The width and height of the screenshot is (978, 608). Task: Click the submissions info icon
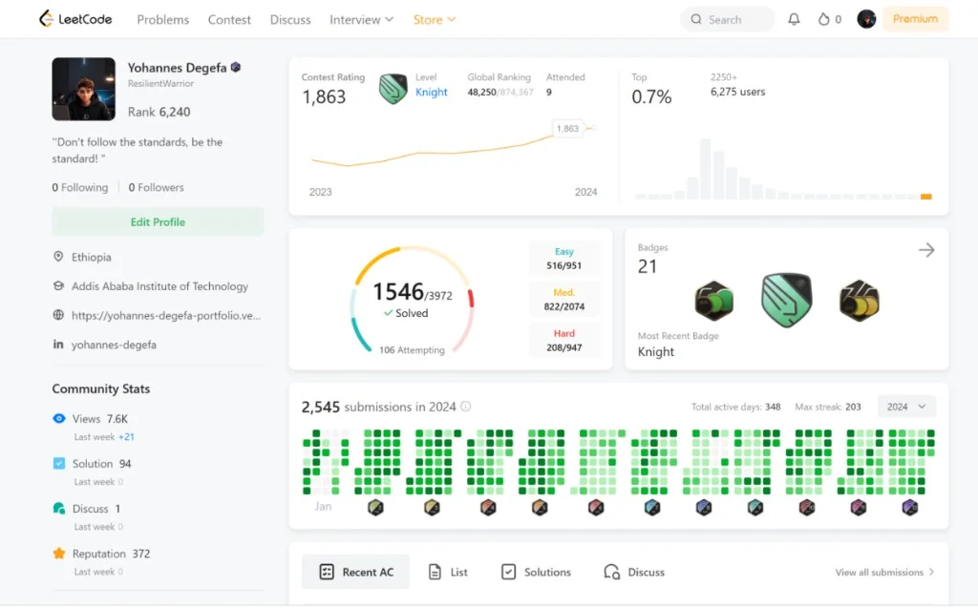465,407
